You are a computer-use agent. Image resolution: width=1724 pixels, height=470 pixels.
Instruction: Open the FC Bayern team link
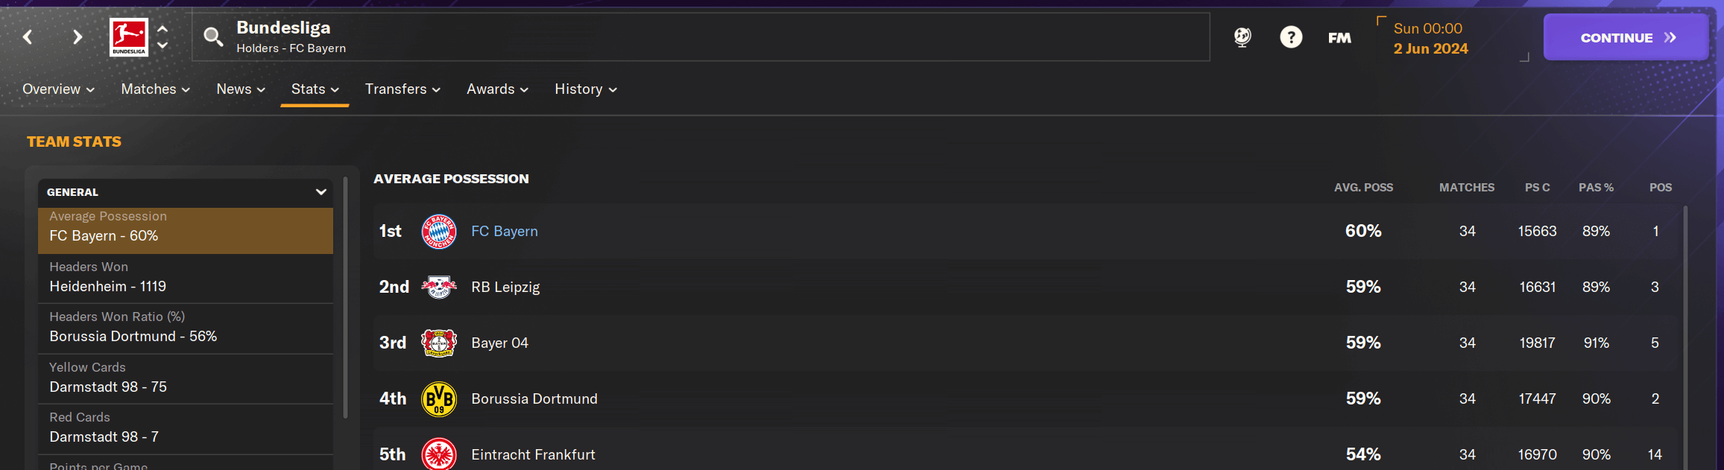click(x=504, y=232)
